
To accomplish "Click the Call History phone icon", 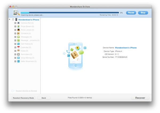I will click(x=18, y=44).
